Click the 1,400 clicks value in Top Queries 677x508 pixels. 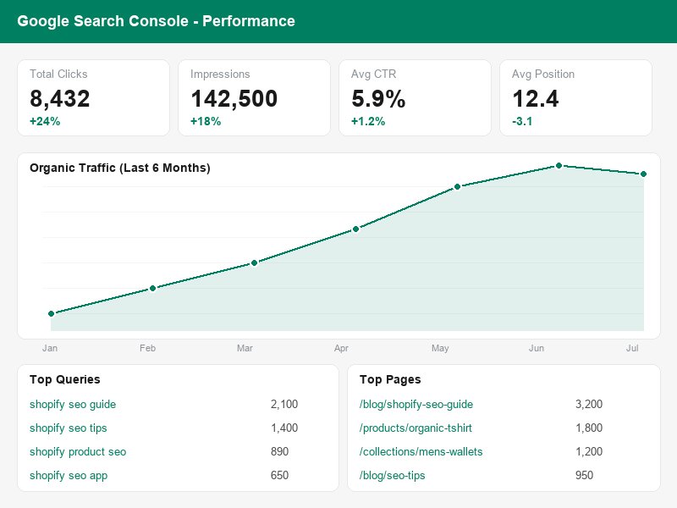284,428
